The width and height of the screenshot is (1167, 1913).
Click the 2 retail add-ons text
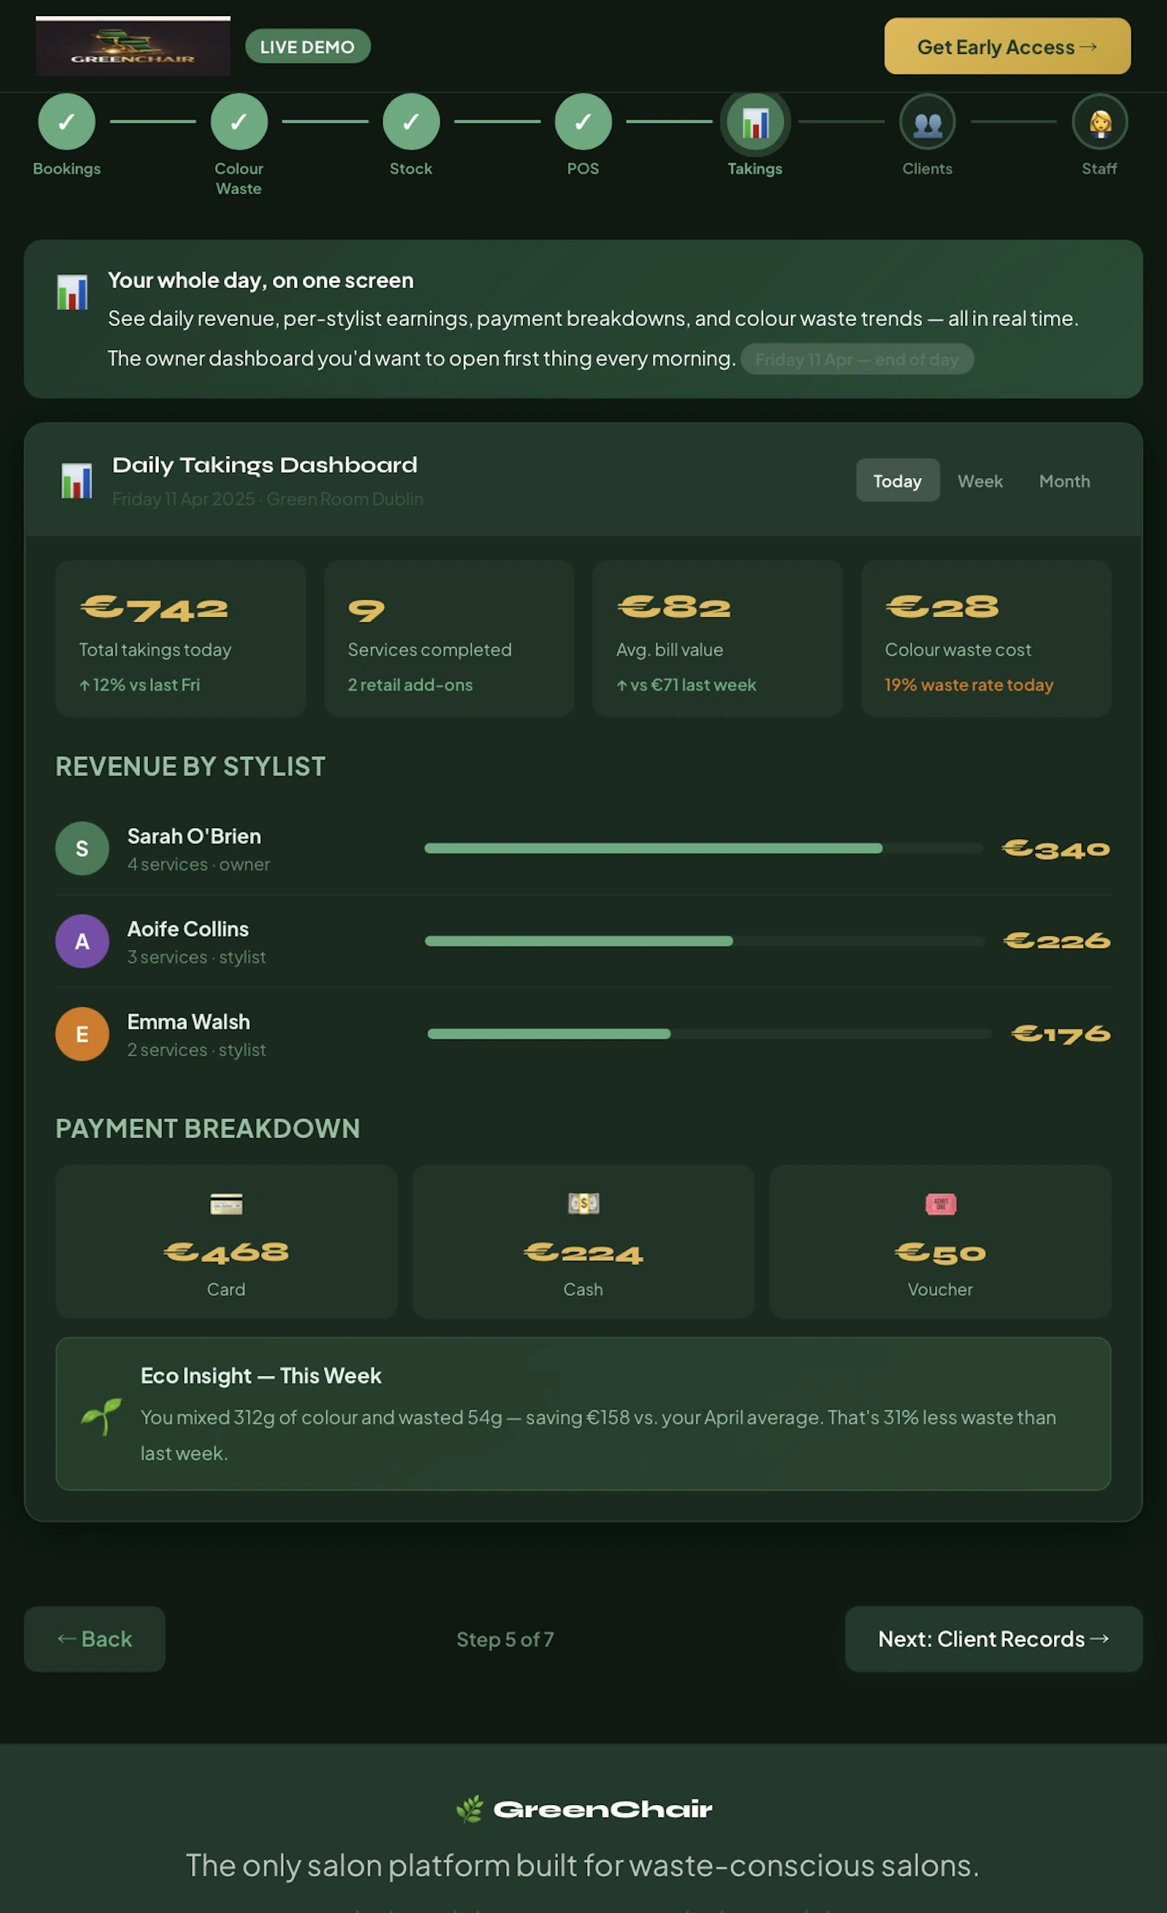(x=411, y=685)
